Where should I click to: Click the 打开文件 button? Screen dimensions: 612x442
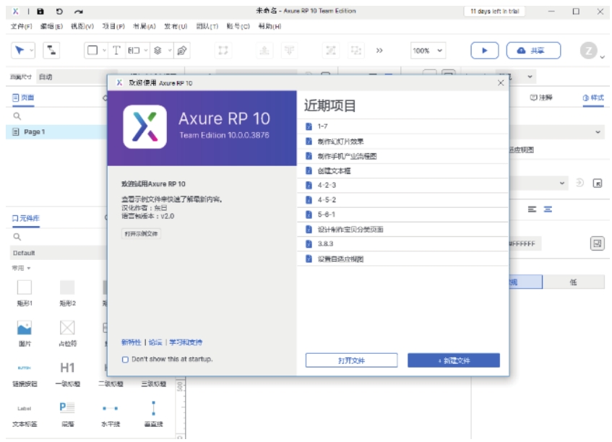351,360
